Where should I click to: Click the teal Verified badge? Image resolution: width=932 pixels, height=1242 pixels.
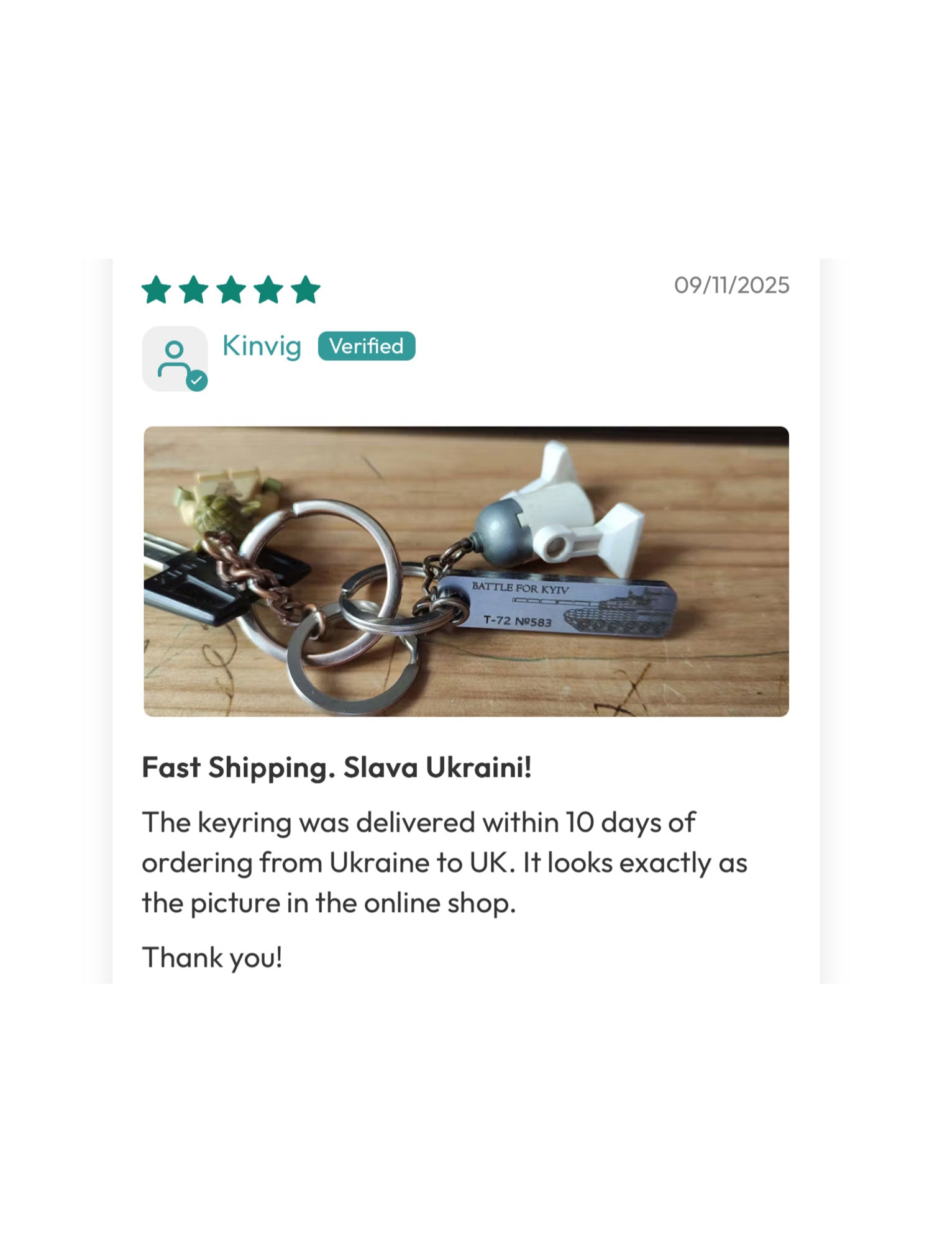[x=366, y=346]
